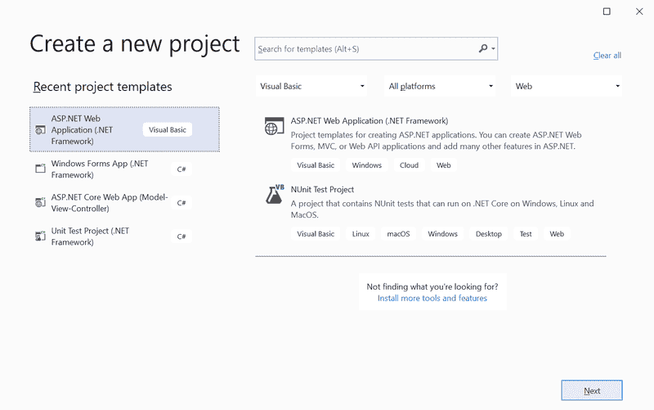Click the NUnit Test Project flask icon
Viewport: 654px width, 410px height.
[275, 194]
